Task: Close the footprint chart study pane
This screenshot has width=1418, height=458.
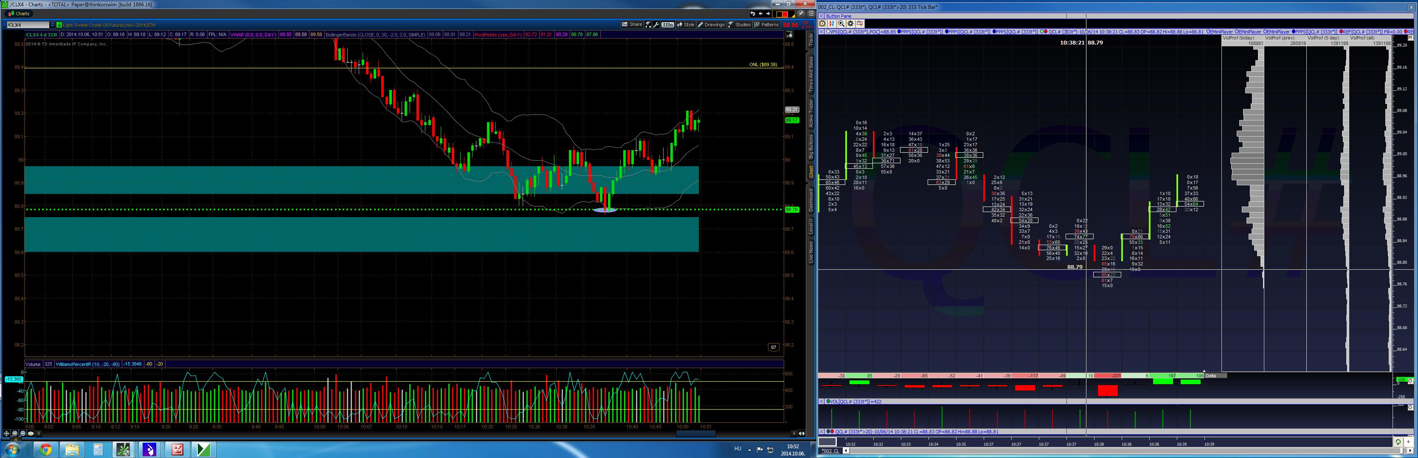Action: coord(822,31)
